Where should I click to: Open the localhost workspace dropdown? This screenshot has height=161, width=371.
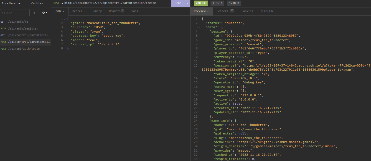pos(10,3)
